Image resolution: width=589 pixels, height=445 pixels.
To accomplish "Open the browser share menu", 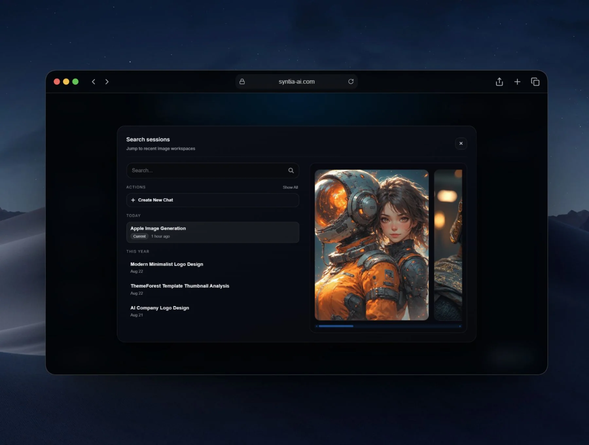I will (499, 81).
